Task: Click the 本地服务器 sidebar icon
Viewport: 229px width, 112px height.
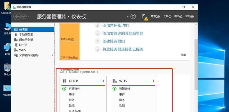Action: 16,34
